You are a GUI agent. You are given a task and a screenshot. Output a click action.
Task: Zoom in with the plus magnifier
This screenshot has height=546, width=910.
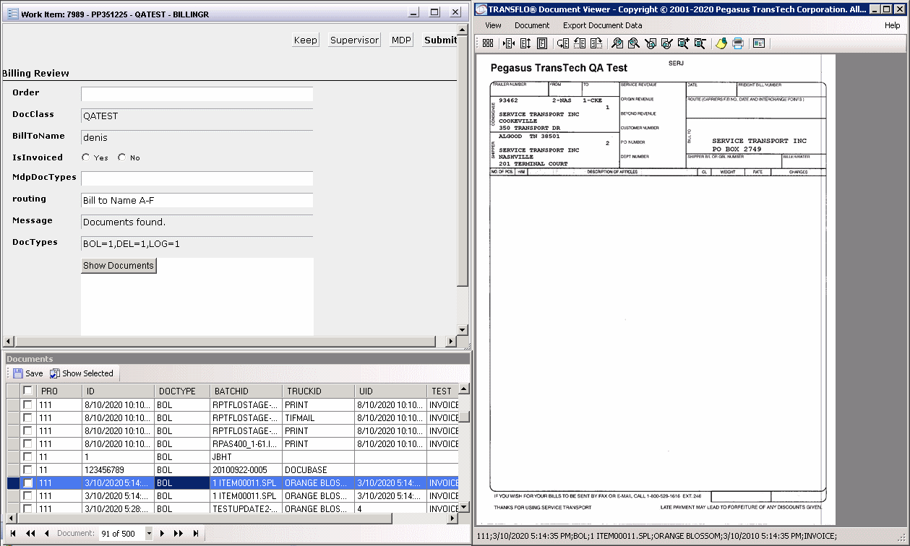click(x=682, y=43)
